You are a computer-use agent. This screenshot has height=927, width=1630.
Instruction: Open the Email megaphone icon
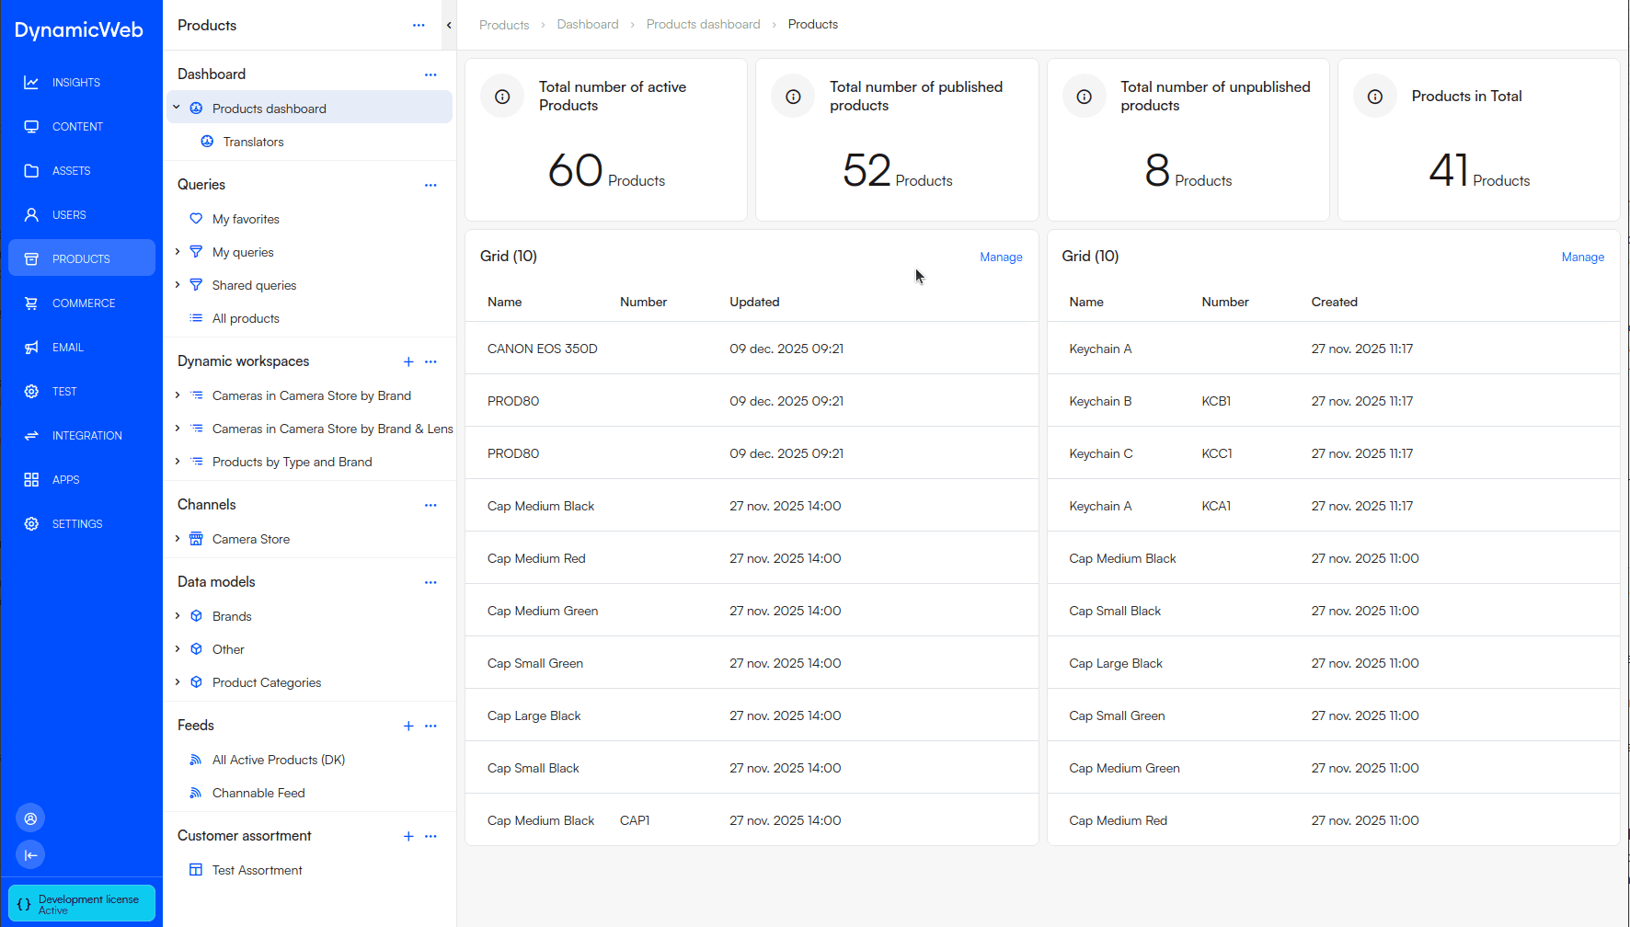point(31,348)
